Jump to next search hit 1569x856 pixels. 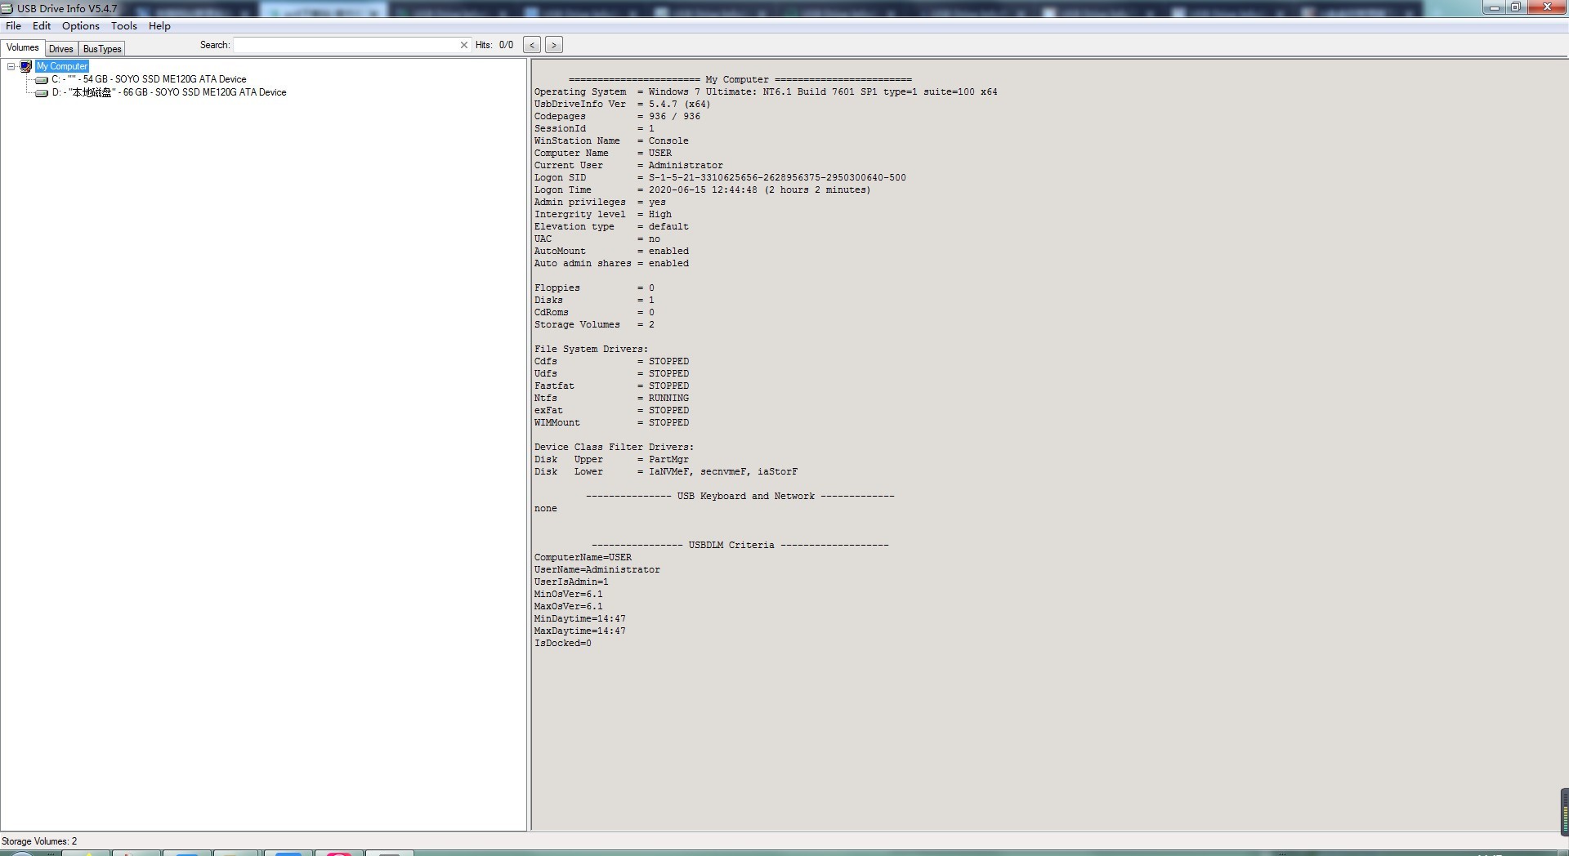pos(554,45)
